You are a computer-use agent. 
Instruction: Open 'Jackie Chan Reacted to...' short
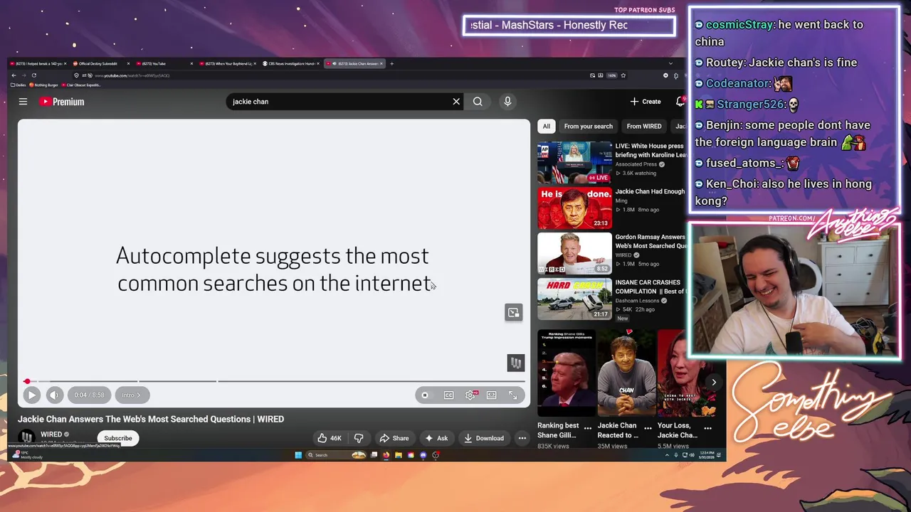pyautogui.click(x=626, y=373)
